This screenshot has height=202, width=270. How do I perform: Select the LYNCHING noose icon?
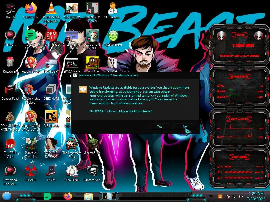pos(72,174)
